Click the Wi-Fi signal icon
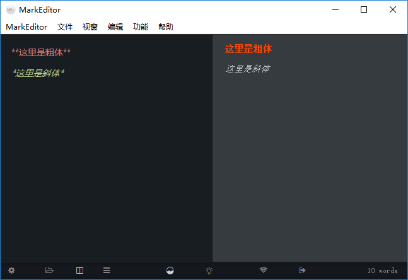This screenshot has height=280, width=408. pos(264,271)
